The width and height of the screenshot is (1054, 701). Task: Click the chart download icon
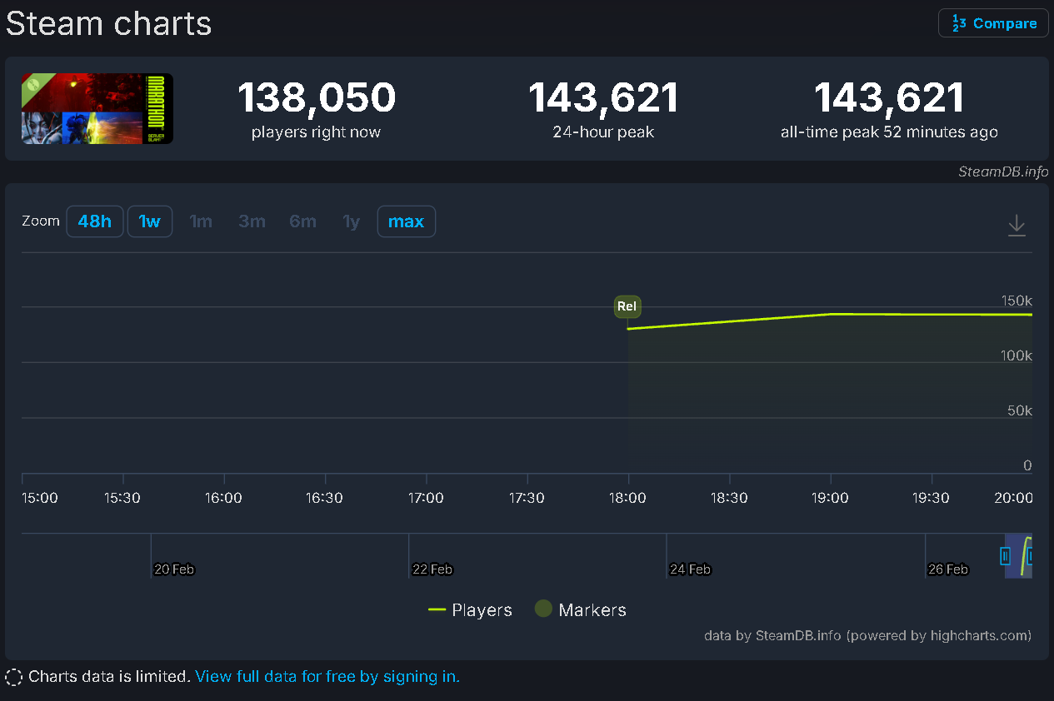click(1017, 225)
